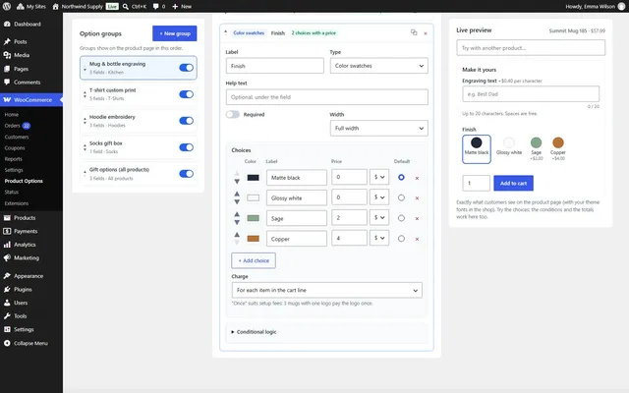629x393 pixels.
Task: Open Matte black color picker swatch
Action: [254, 178]
